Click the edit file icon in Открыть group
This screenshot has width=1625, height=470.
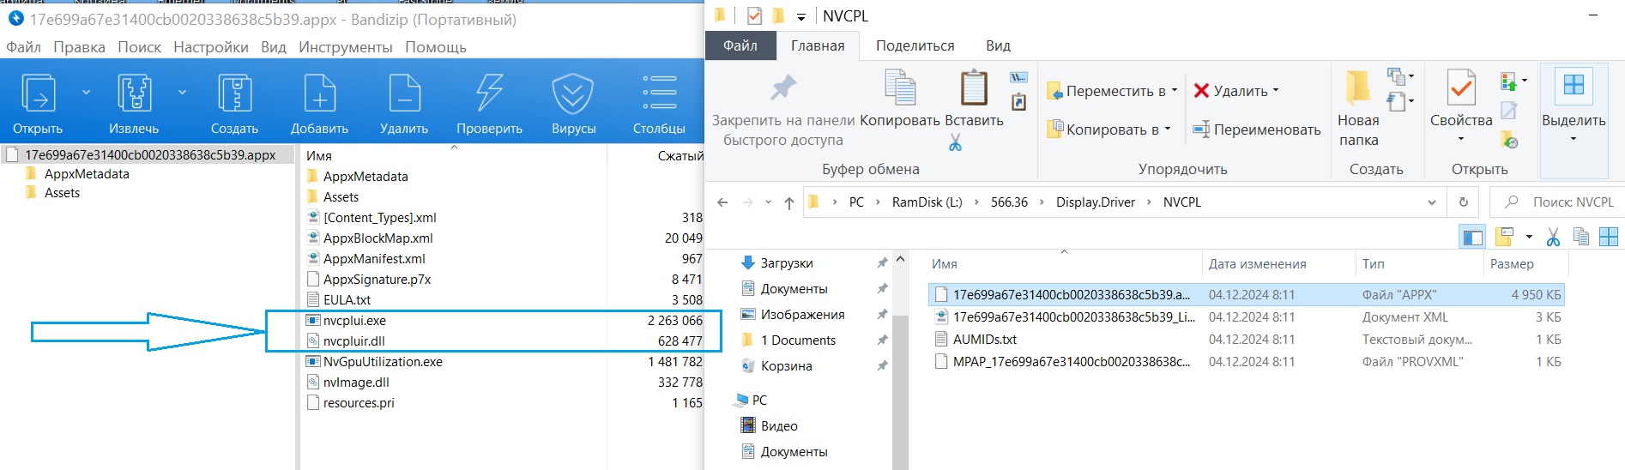(1509, 110)
